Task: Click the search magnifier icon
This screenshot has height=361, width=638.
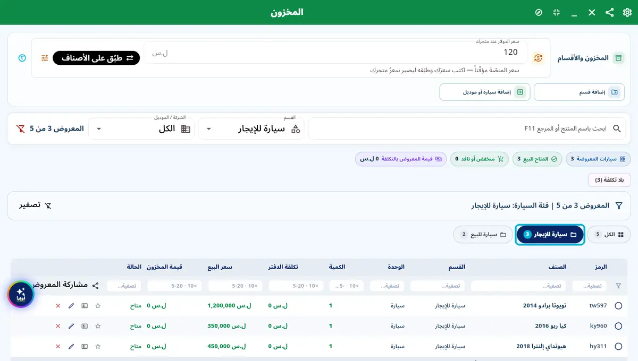Action: [617, 128]
